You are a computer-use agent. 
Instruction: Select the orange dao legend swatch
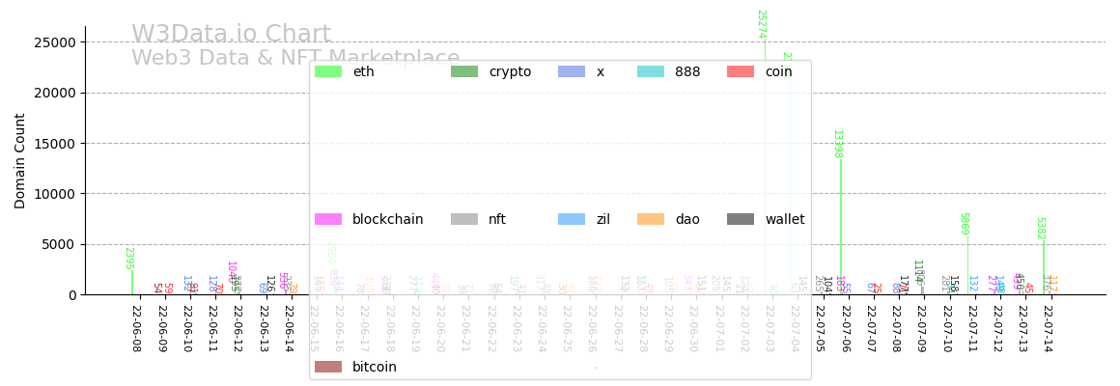pos(651,219)
